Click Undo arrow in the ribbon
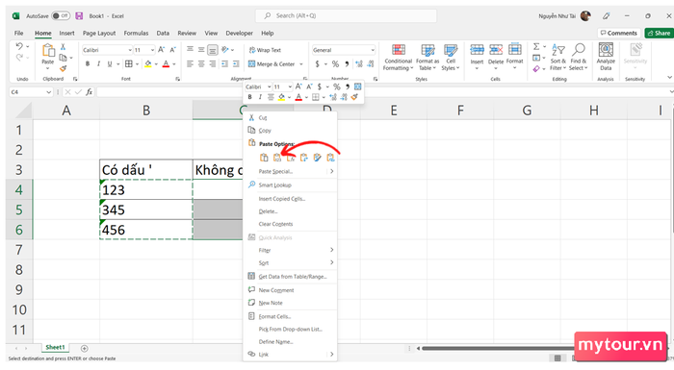The image size is (674, 370). [19, 46]
